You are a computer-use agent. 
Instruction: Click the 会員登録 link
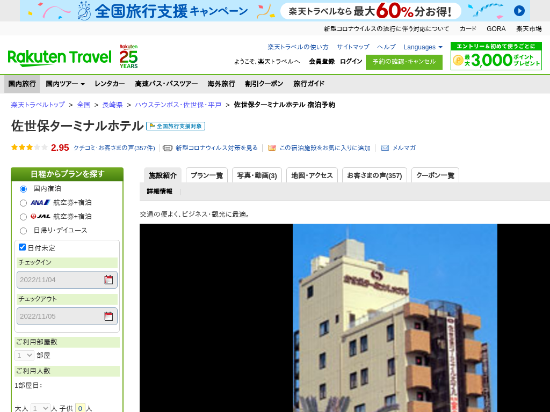322,61
